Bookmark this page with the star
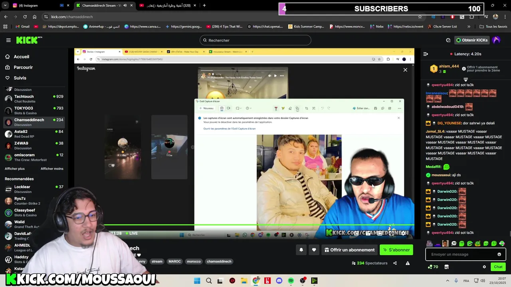 pos(420,17)
